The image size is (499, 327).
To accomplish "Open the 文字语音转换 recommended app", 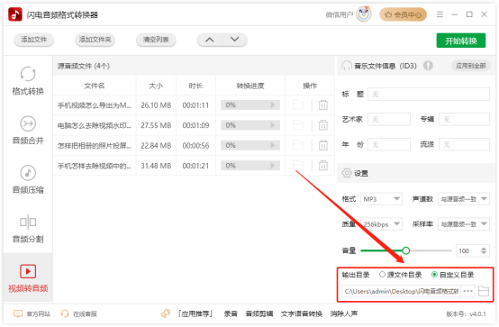I will coord(302,314).
